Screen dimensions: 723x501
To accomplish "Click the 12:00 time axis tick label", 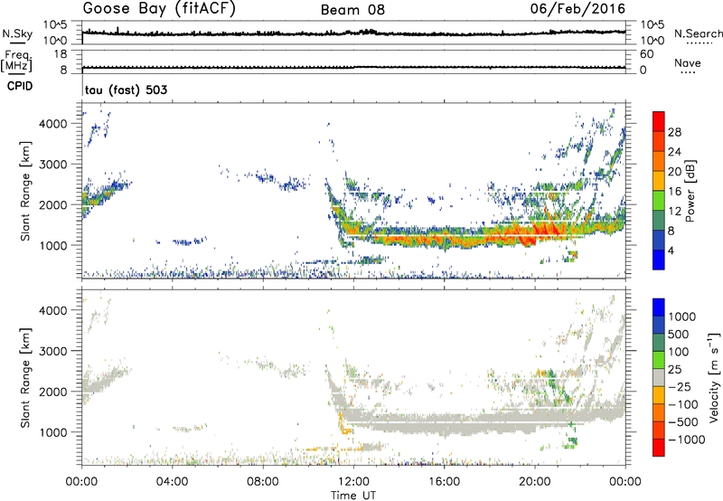I will click(x=353, y=482).
